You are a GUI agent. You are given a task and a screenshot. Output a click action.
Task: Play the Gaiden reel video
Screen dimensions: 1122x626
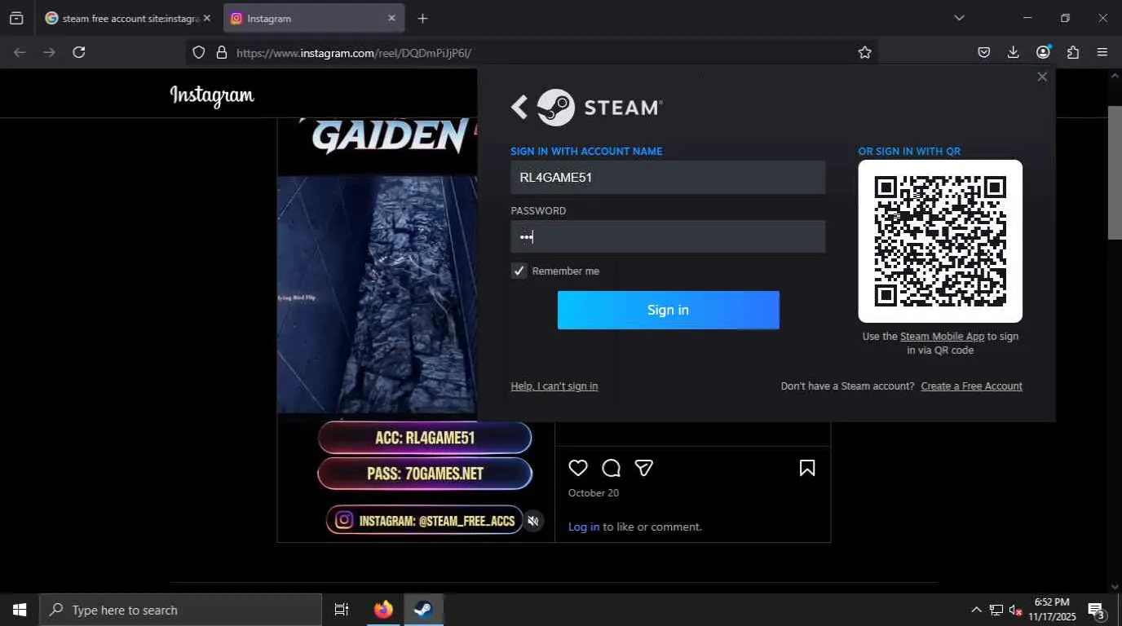pos(377,295)
